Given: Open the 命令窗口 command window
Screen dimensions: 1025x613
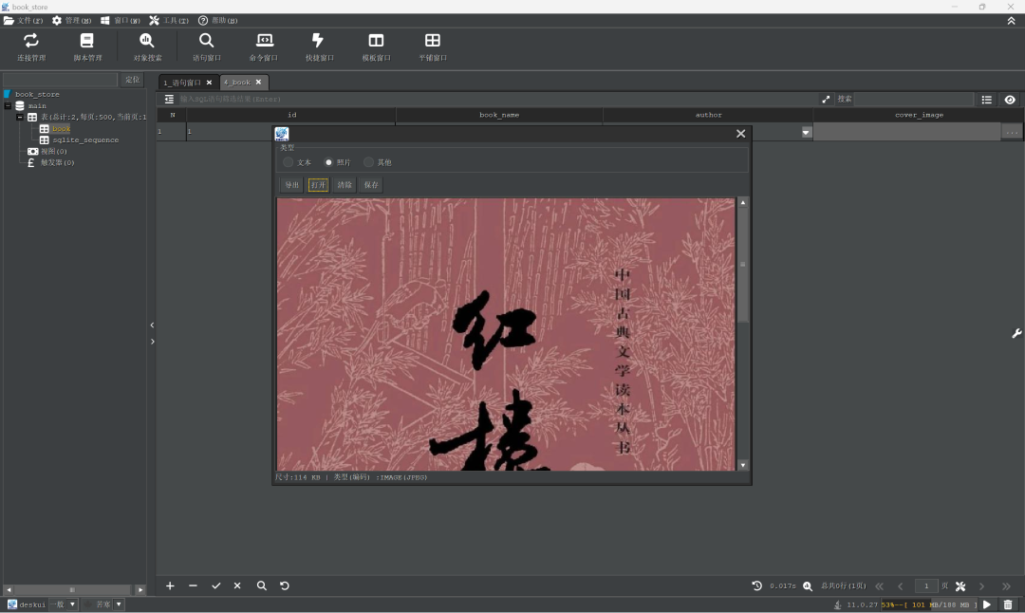Looking at the screenshot, I should (x=264, y=47).
